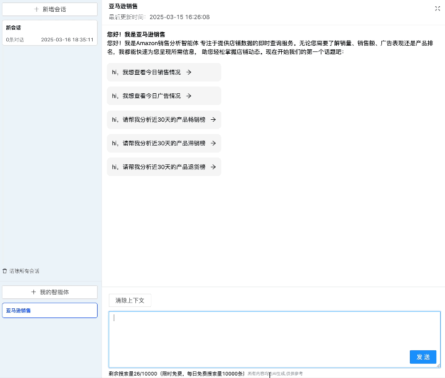
Task: Click the trash icon beside 清除所有会话
Action: click(x=4, y=271)
